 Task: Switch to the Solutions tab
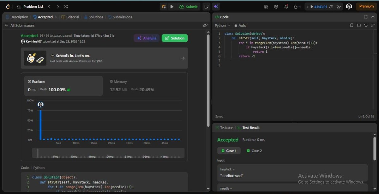[93, 17]
